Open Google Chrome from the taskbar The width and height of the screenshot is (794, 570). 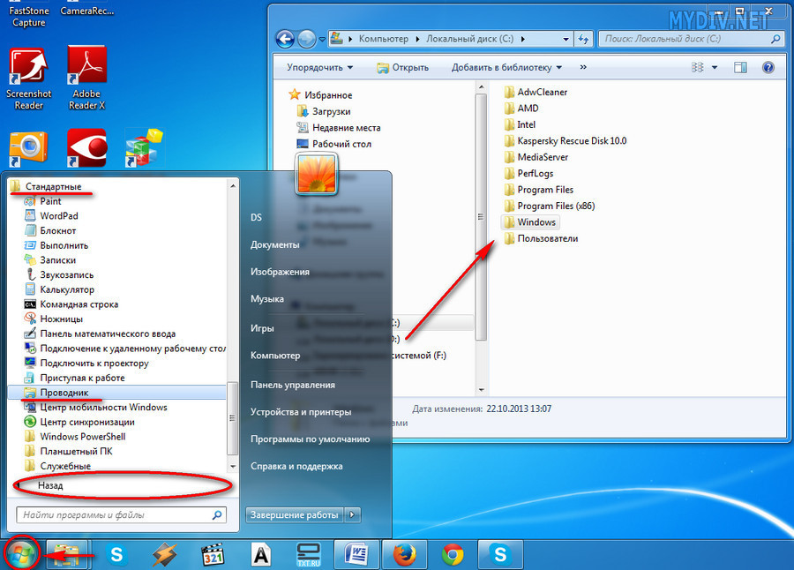tap(453, 554)
